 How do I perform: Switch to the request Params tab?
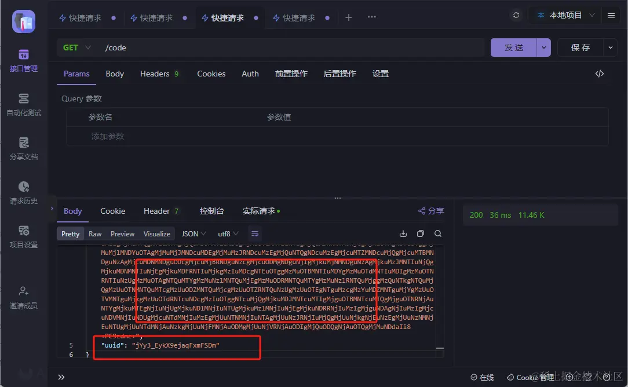coord(76,74)
